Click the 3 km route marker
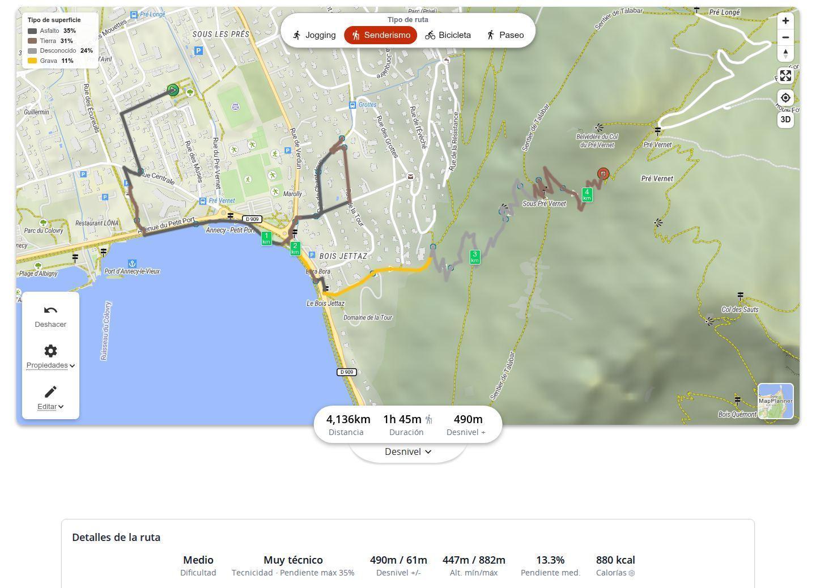Viewport: 816px width, 588px height. point(475,257)
